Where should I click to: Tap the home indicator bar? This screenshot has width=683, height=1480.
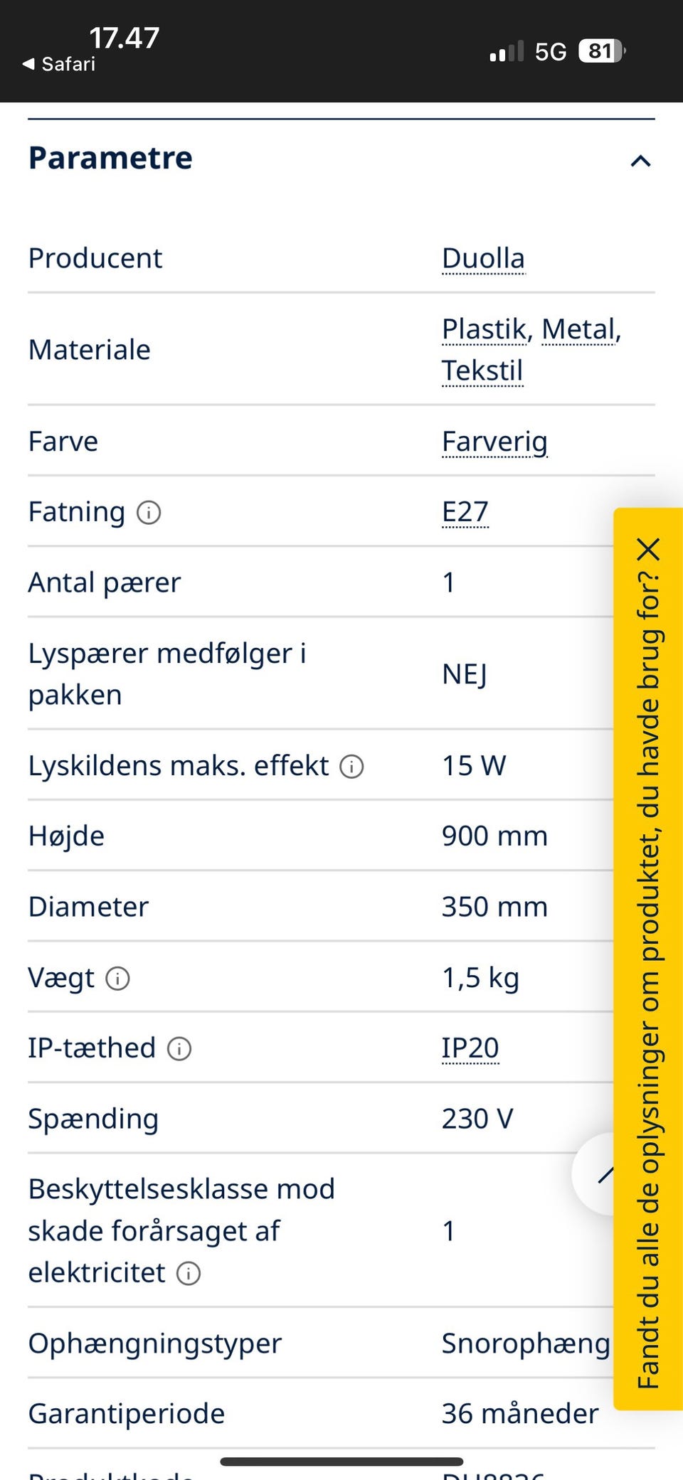341,1462
